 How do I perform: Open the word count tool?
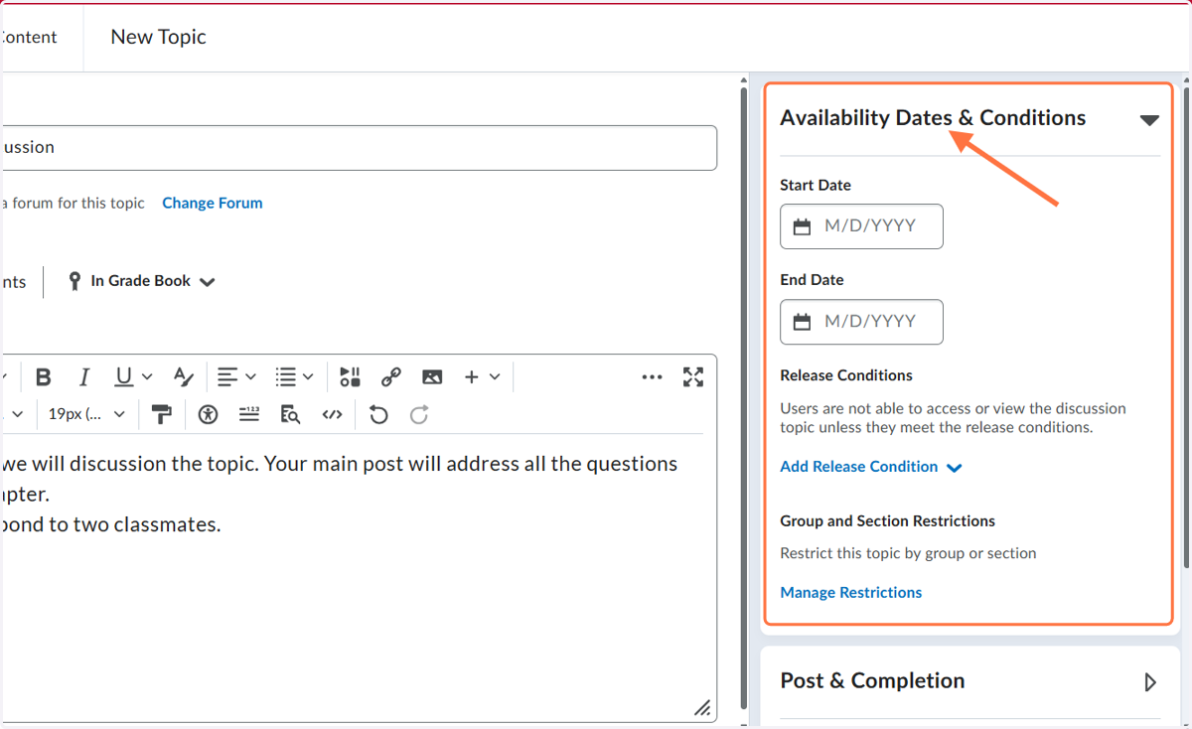click(x=249, y=415)
